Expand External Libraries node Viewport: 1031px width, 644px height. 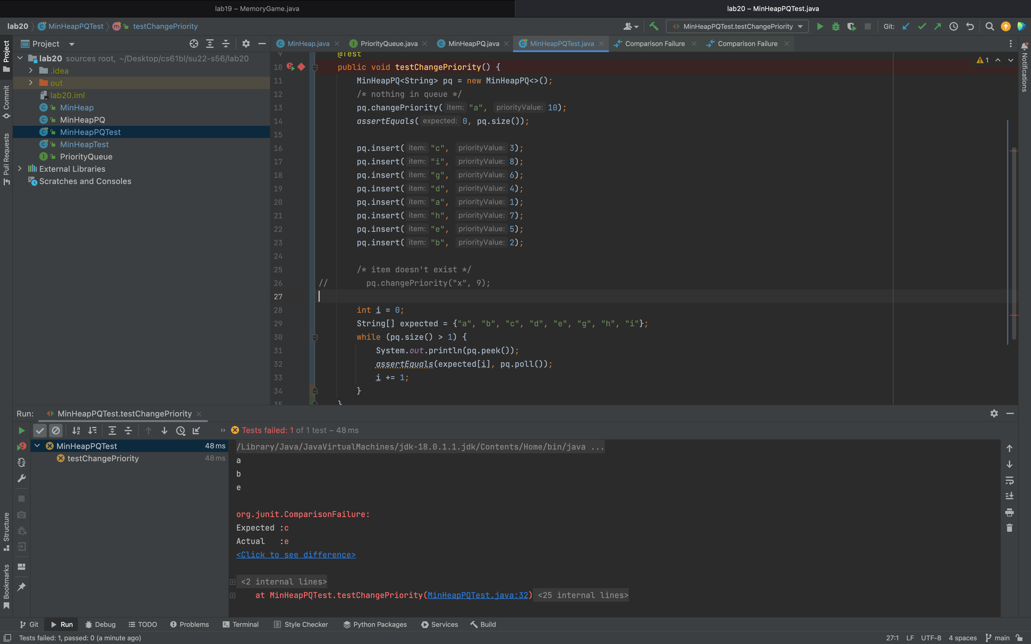coord(20,169)
